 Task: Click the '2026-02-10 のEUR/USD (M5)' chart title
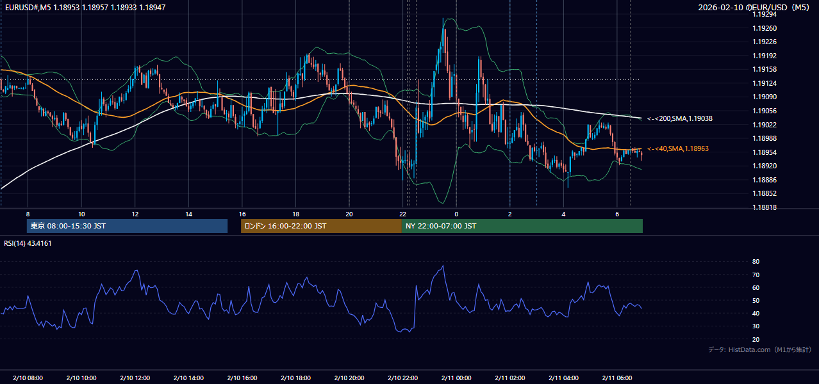[x=755, y=7]
